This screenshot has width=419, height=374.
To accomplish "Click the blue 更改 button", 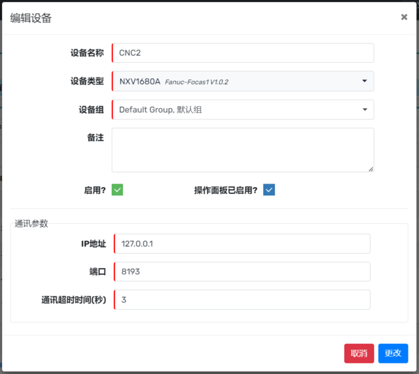I will point(393,353).
